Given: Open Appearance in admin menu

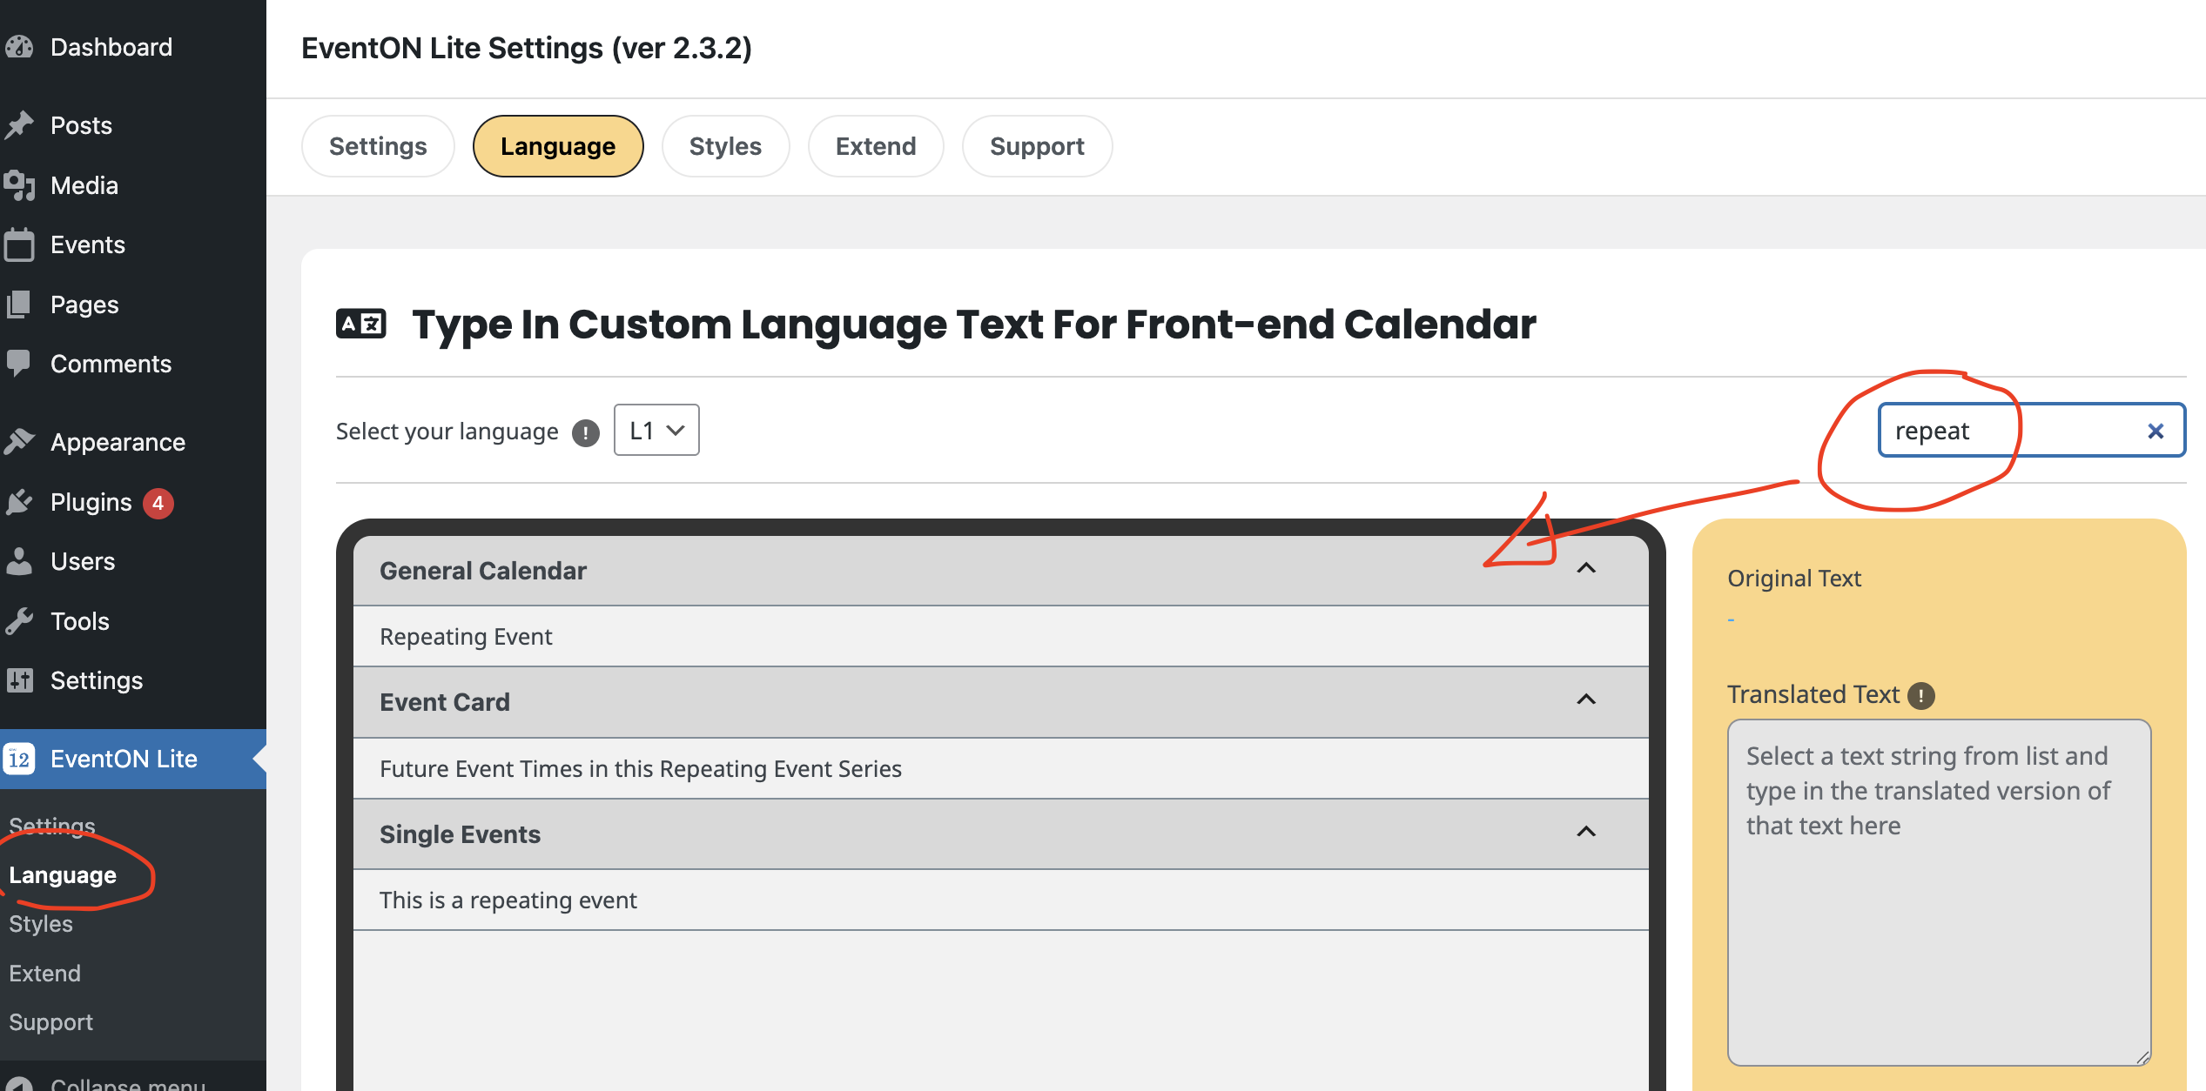Looking at the screenshot, I should point(118,442).
